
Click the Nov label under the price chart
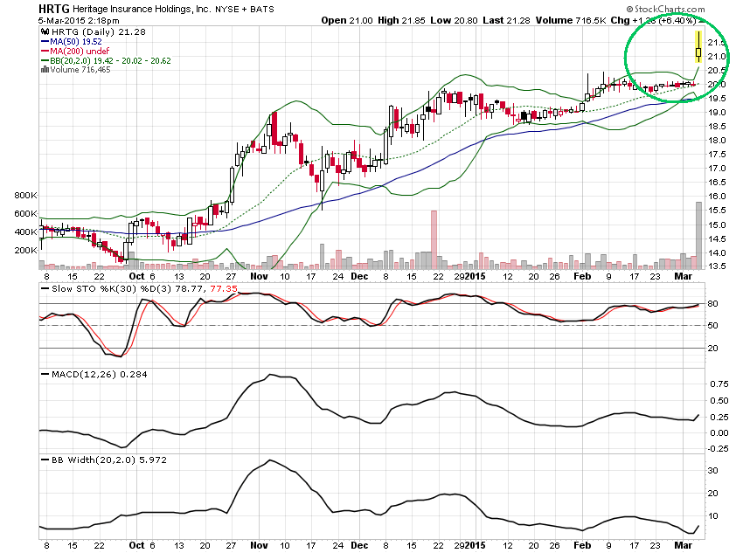pyautogui.click(x=259, y=276)
